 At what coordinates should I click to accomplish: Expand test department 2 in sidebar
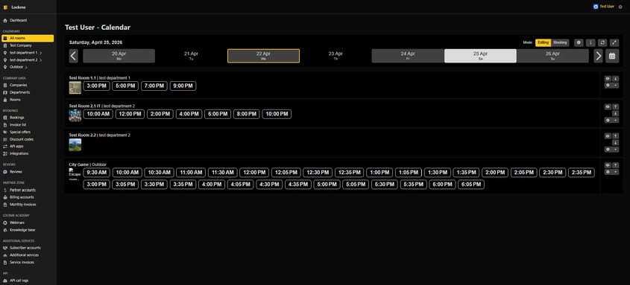coord(41,60)
